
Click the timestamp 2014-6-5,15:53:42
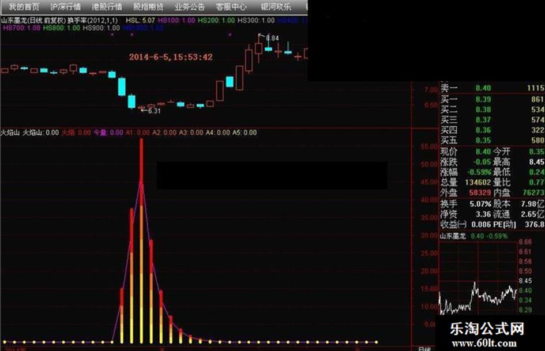tap(171, 57)
